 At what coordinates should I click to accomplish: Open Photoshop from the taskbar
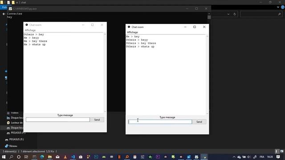(96, 157)
